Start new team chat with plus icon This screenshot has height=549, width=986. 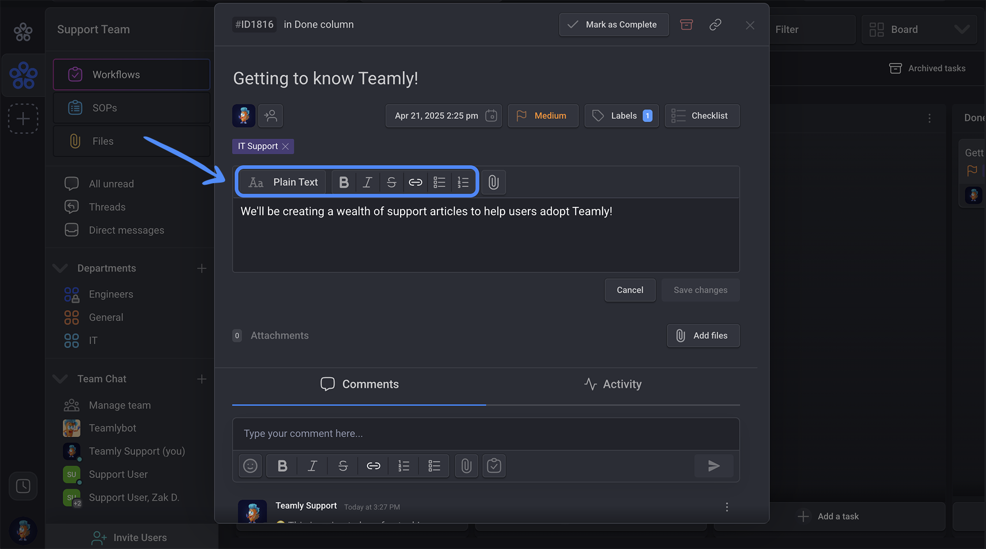pyautogui.click(x=201, y=379)
